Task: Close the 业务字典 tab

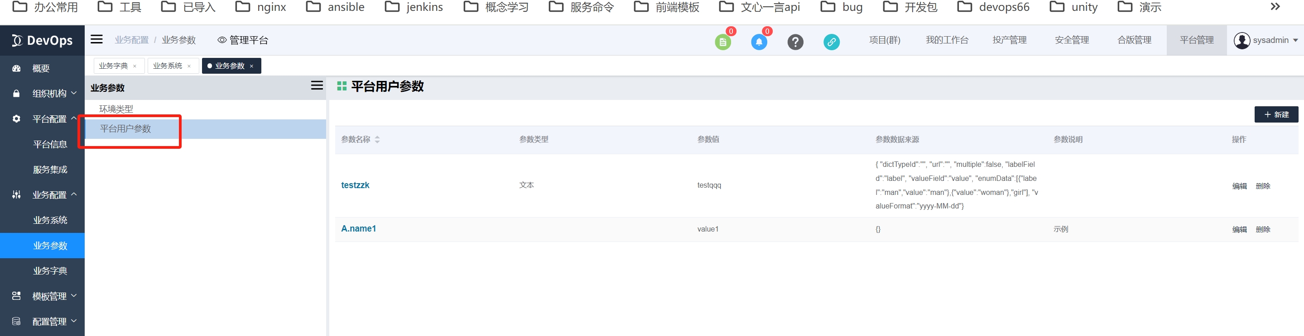Action: click(135, 66)
